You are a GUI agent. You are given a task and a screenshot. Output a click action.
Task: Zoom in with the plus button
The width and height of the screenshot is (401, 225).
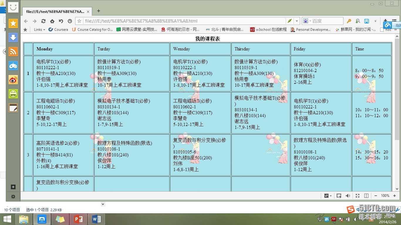pos(395,196)
